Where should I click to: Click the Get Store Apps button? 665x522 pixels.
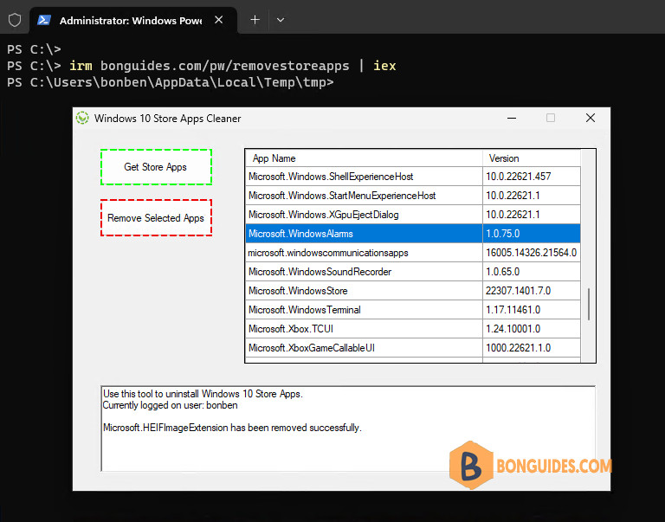156,167
